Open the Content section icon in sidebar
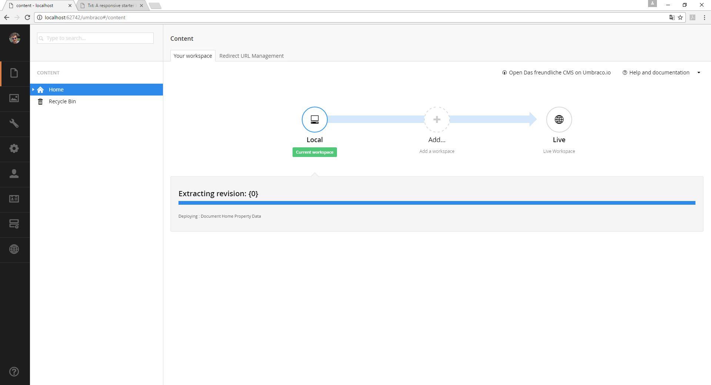The image size is (711, 385). (14, 73)
